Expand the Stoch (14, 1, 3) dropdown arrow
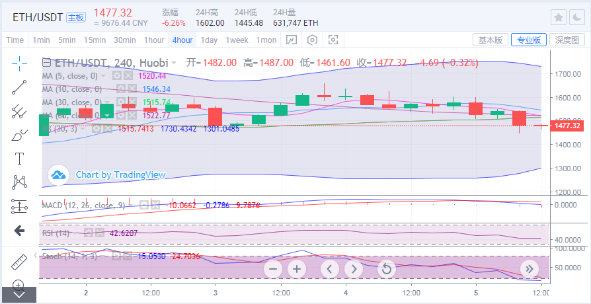The width and height of the screenshot is (591, 304). coord(103,256)
